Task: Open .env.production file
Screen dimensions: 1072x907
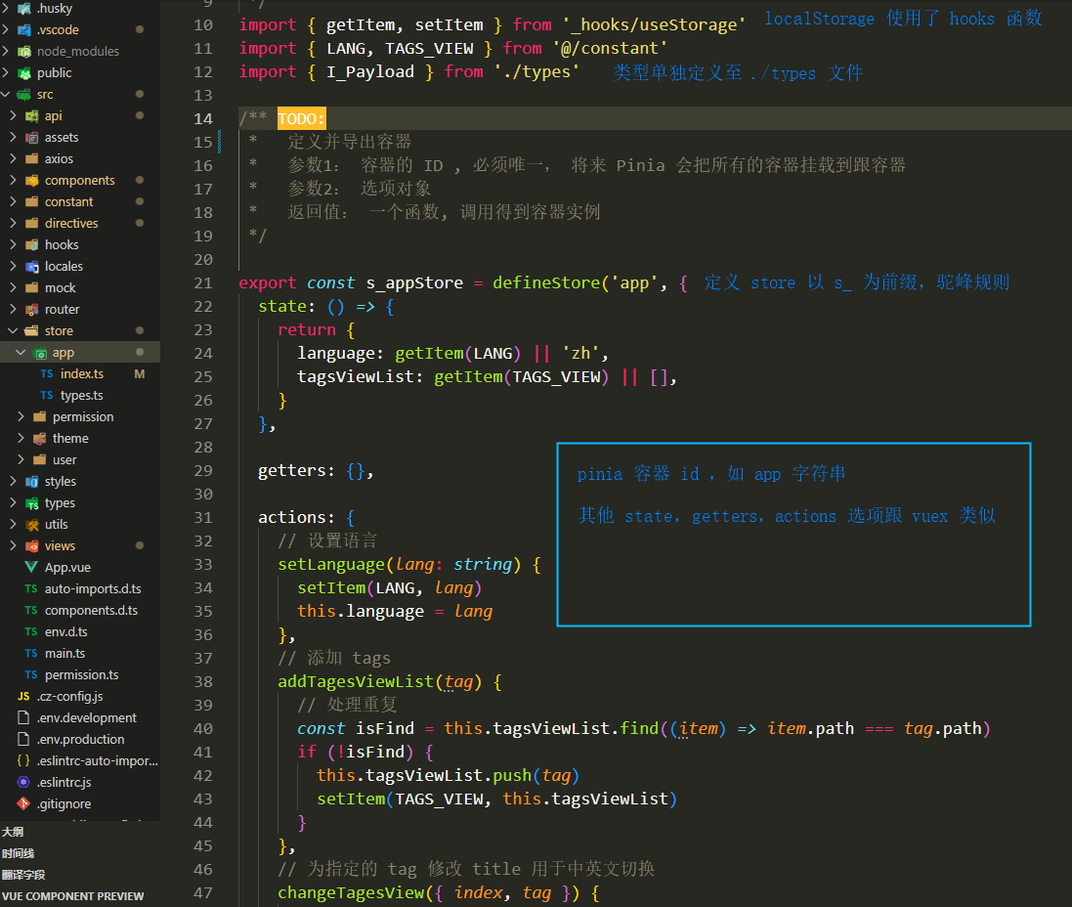Action: pyautogui.click(x=80, y=740)
